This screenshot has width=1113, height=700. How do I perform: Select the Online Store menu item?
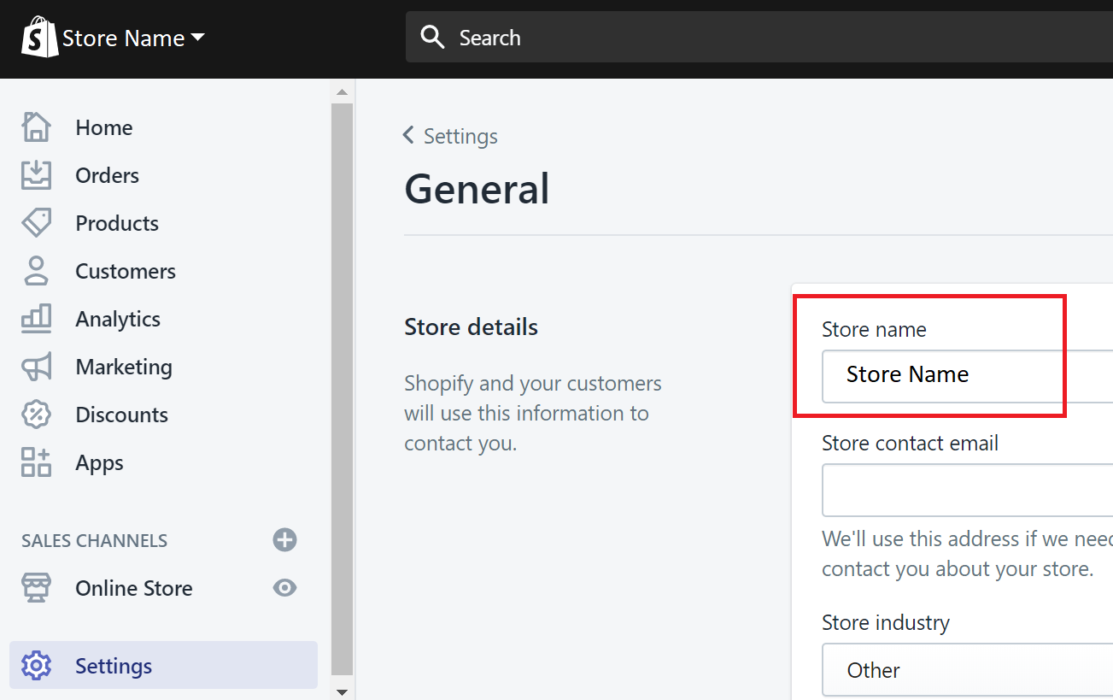tap(133, 587)
